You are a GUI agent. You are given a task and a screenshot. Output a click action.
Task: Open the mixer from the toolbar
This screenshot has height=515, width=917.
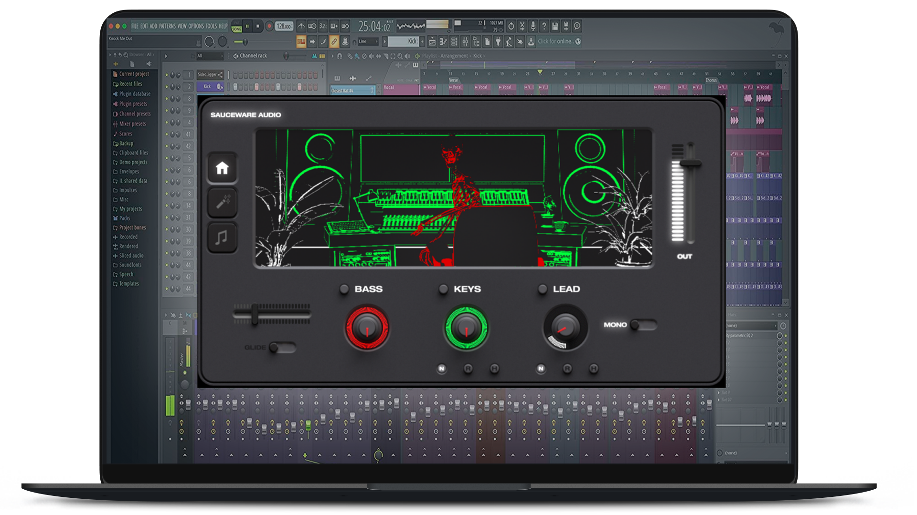click(465, 42)
